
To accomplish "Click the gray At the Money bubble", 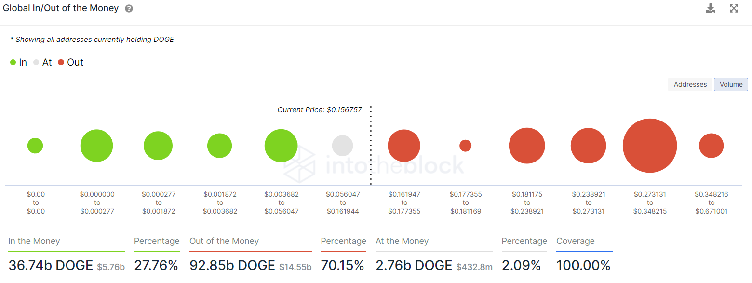I will pyautogui.click(x=342, y=146).
